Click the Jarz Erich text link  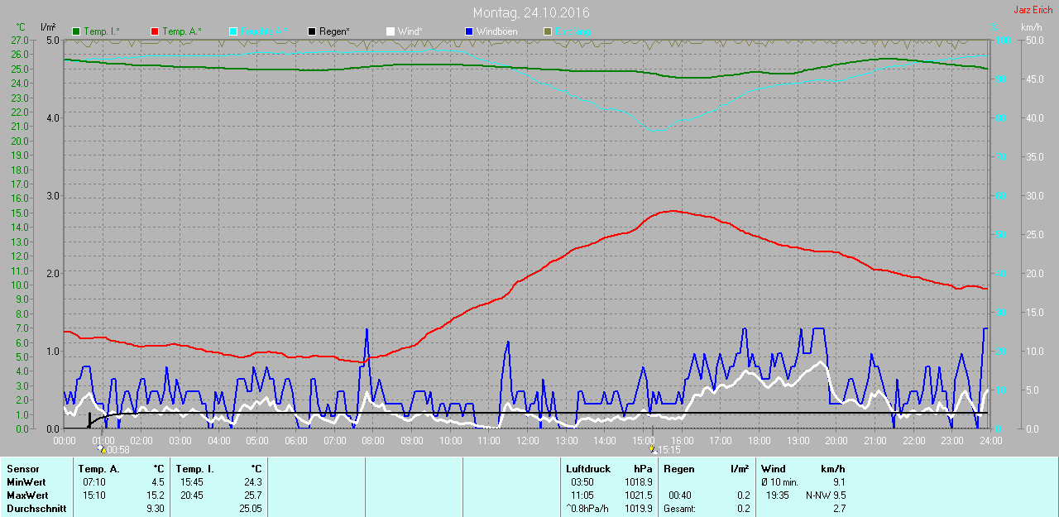click(1033, 10)
